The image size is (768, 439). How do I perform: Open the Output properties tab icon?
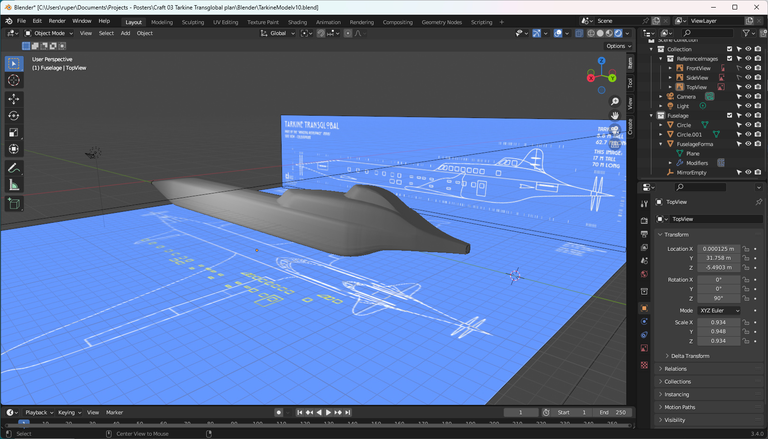[x=644, y=234]
